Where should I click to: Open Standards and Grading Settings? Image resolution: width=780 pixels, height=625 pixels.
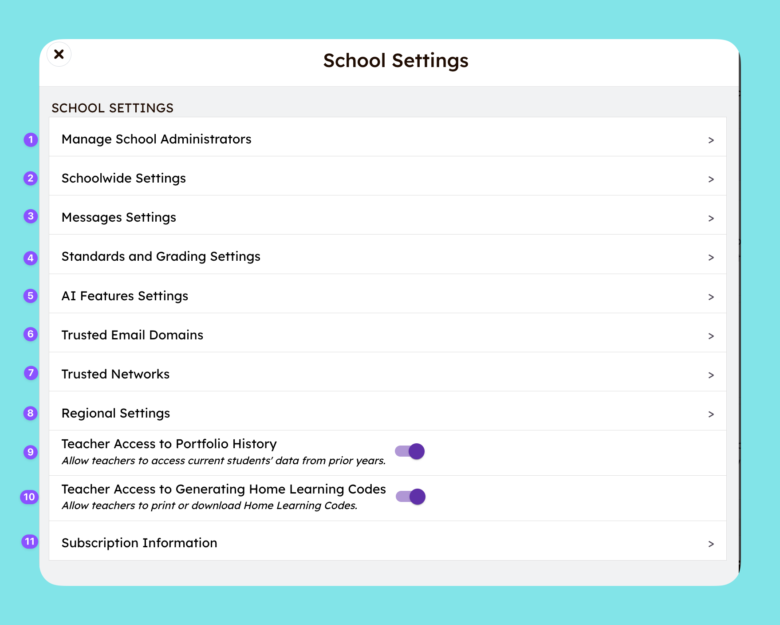coord(161,256)
